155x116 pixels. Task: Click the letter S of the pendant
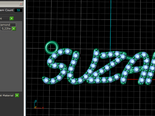[57, 66]
